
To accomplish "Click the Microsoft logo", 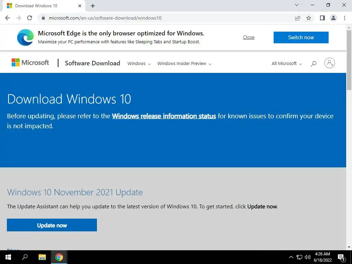I will pos(30,63).
